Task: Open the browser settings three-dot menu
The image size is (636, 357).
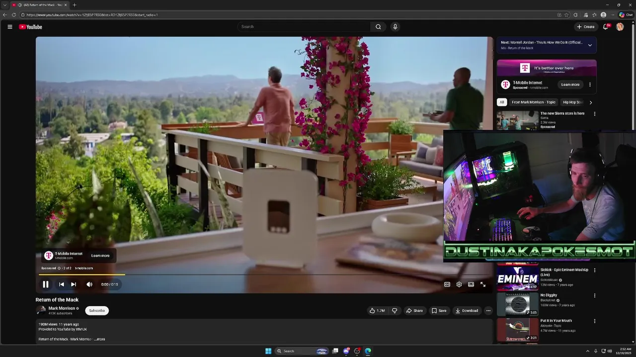Action: (611, 15)
